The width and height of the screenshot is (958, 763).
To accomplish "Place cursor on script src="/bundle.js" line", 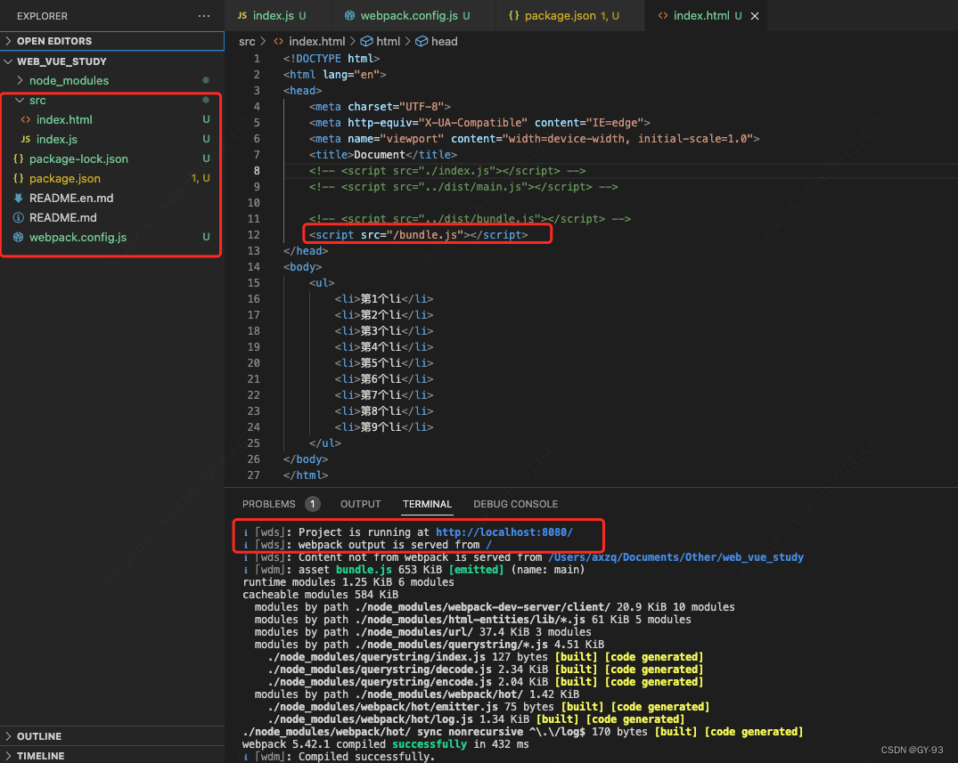I will point(419,235).
